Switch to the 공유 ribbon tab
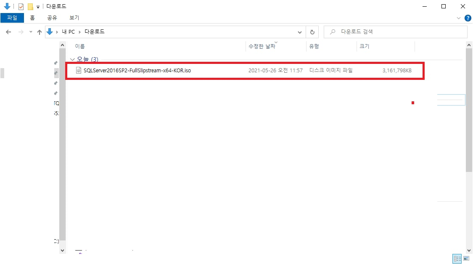The image size is (473, 264). (x=52, y=18)
